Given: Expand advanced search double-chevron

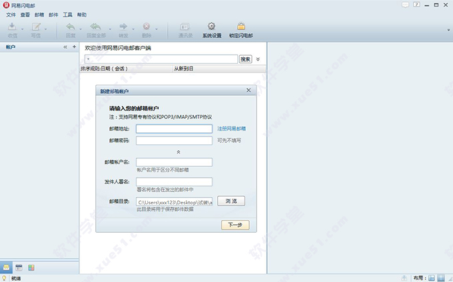Looking at the screenshot, I should point(258,59).
